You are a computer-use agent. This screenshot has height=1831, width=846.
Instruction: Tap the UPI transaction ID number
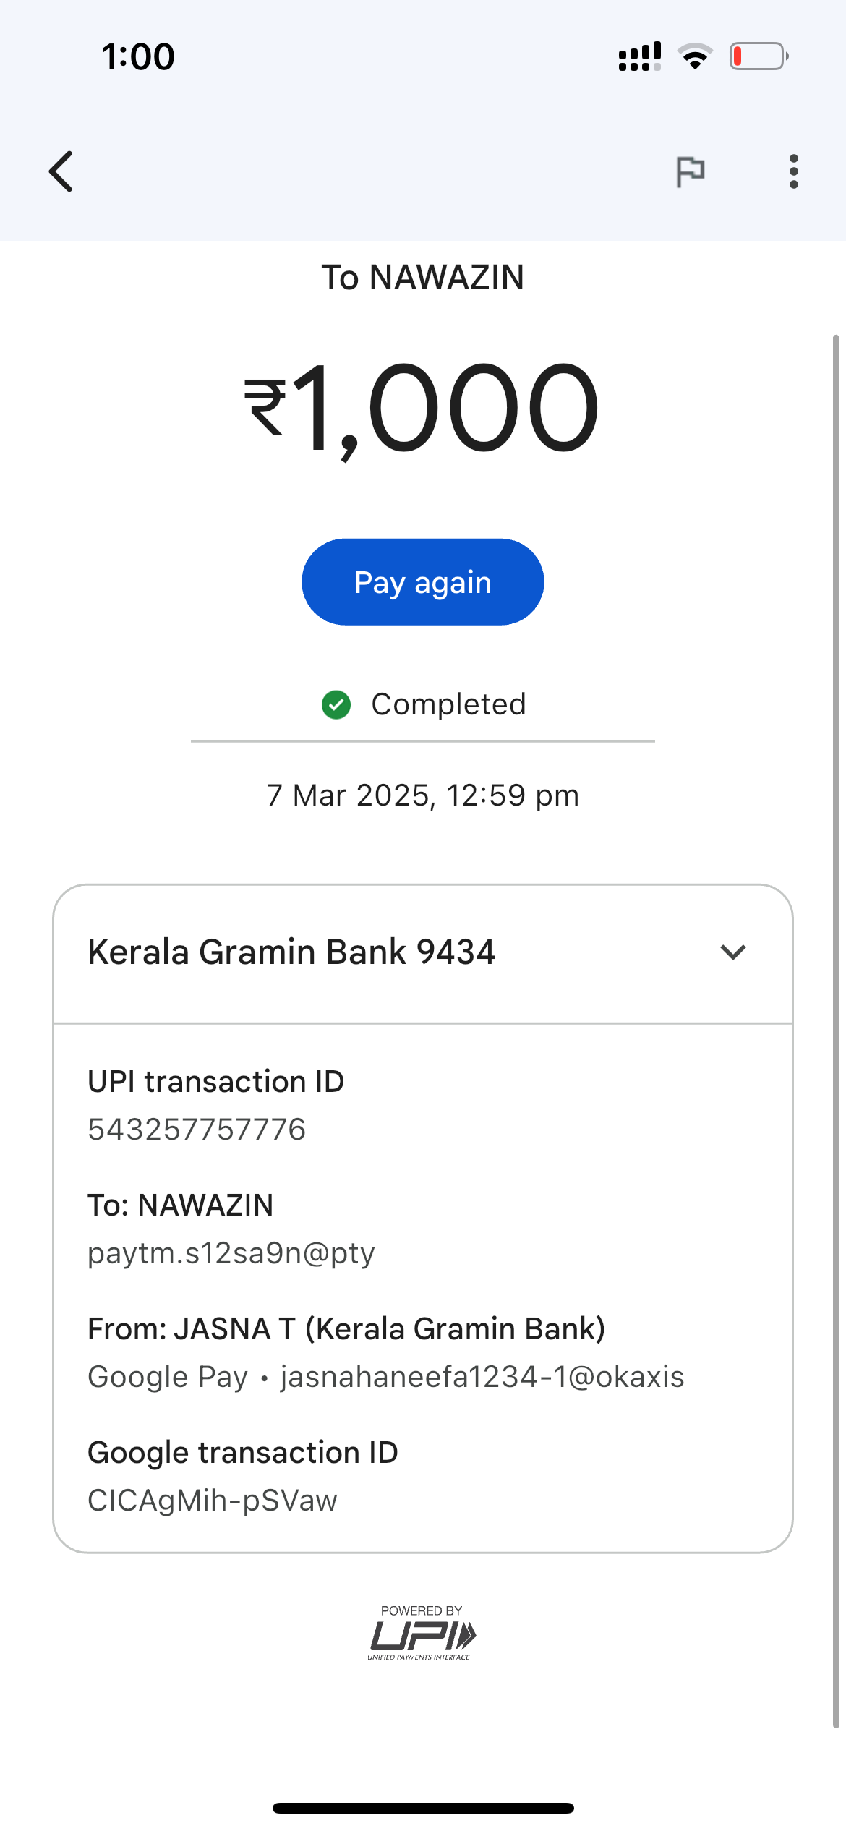pyautogui.click(x=197, y=1130)
